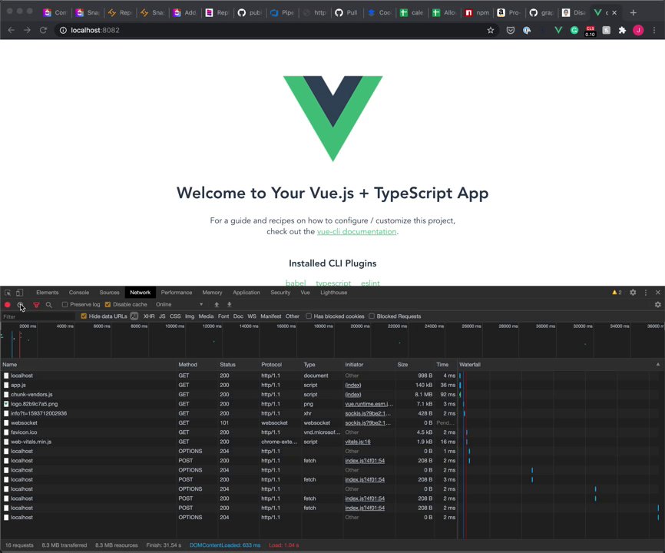Select the websocket request row

click(229, 422)
